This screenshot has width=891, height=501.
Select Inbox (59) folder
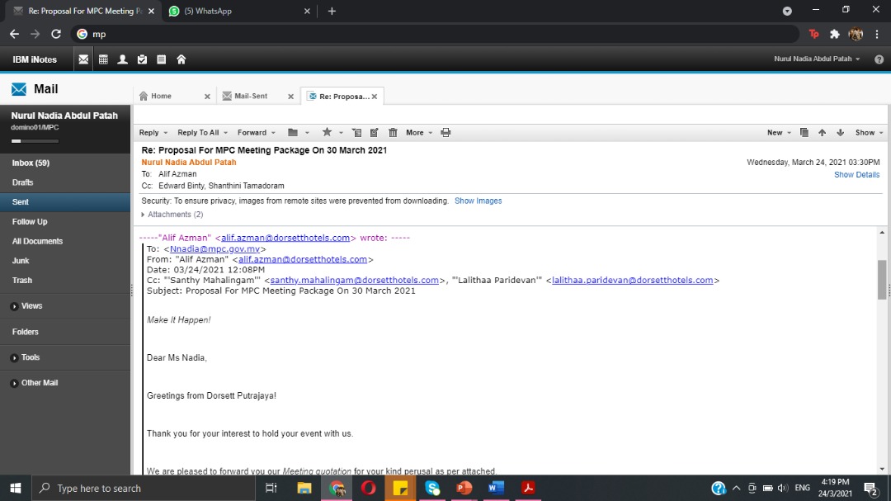(x=31, y=163)
